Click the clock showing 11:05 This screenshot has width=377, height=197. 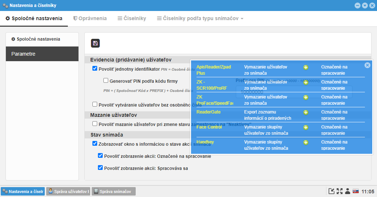tap(368, 192)
